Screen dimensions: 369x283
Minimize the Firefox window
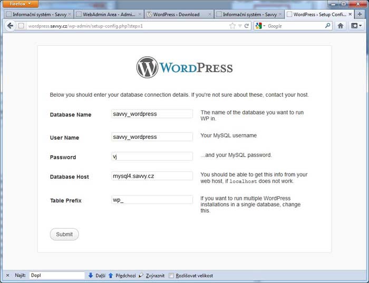click(333, 4)
